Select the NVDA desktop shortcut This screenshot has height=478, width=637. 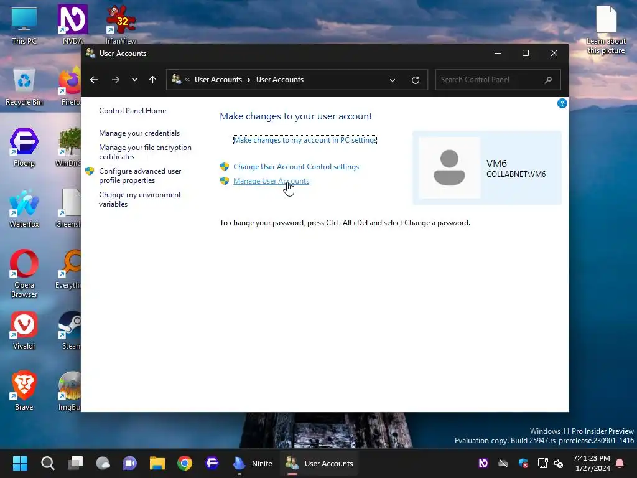pyautogui.click(x=73, y=24)
